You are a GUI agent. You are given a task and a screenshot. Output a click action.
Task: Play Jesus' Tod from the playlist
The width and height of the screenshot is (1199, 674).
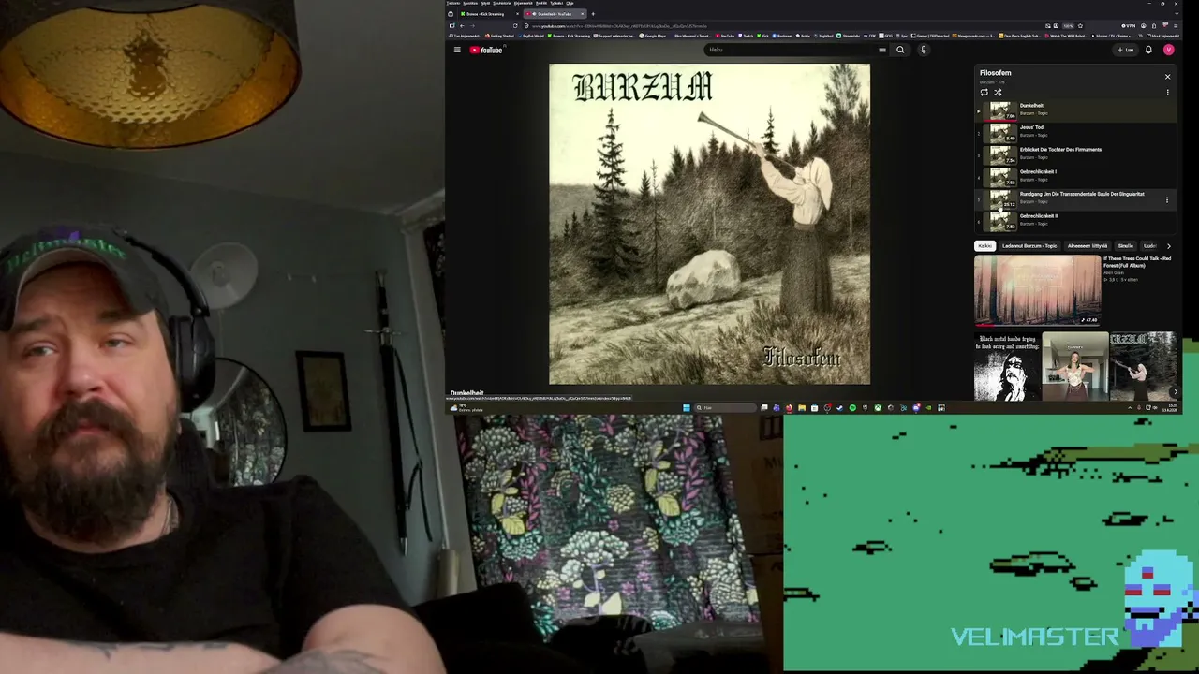pyautogui.click(x=1074, y=132)
